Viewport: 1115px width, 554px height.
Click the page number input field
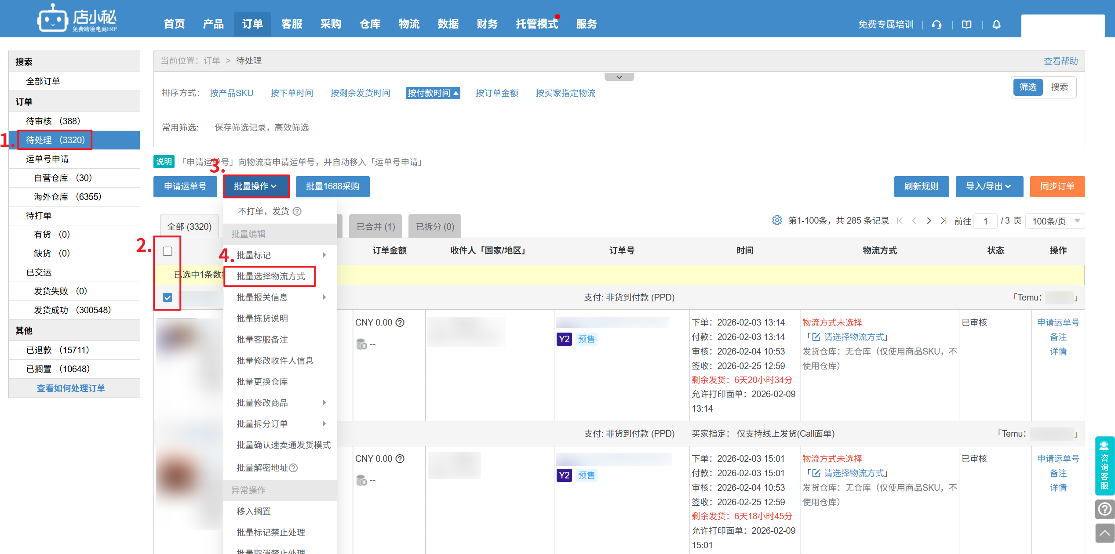click(985, 221)
